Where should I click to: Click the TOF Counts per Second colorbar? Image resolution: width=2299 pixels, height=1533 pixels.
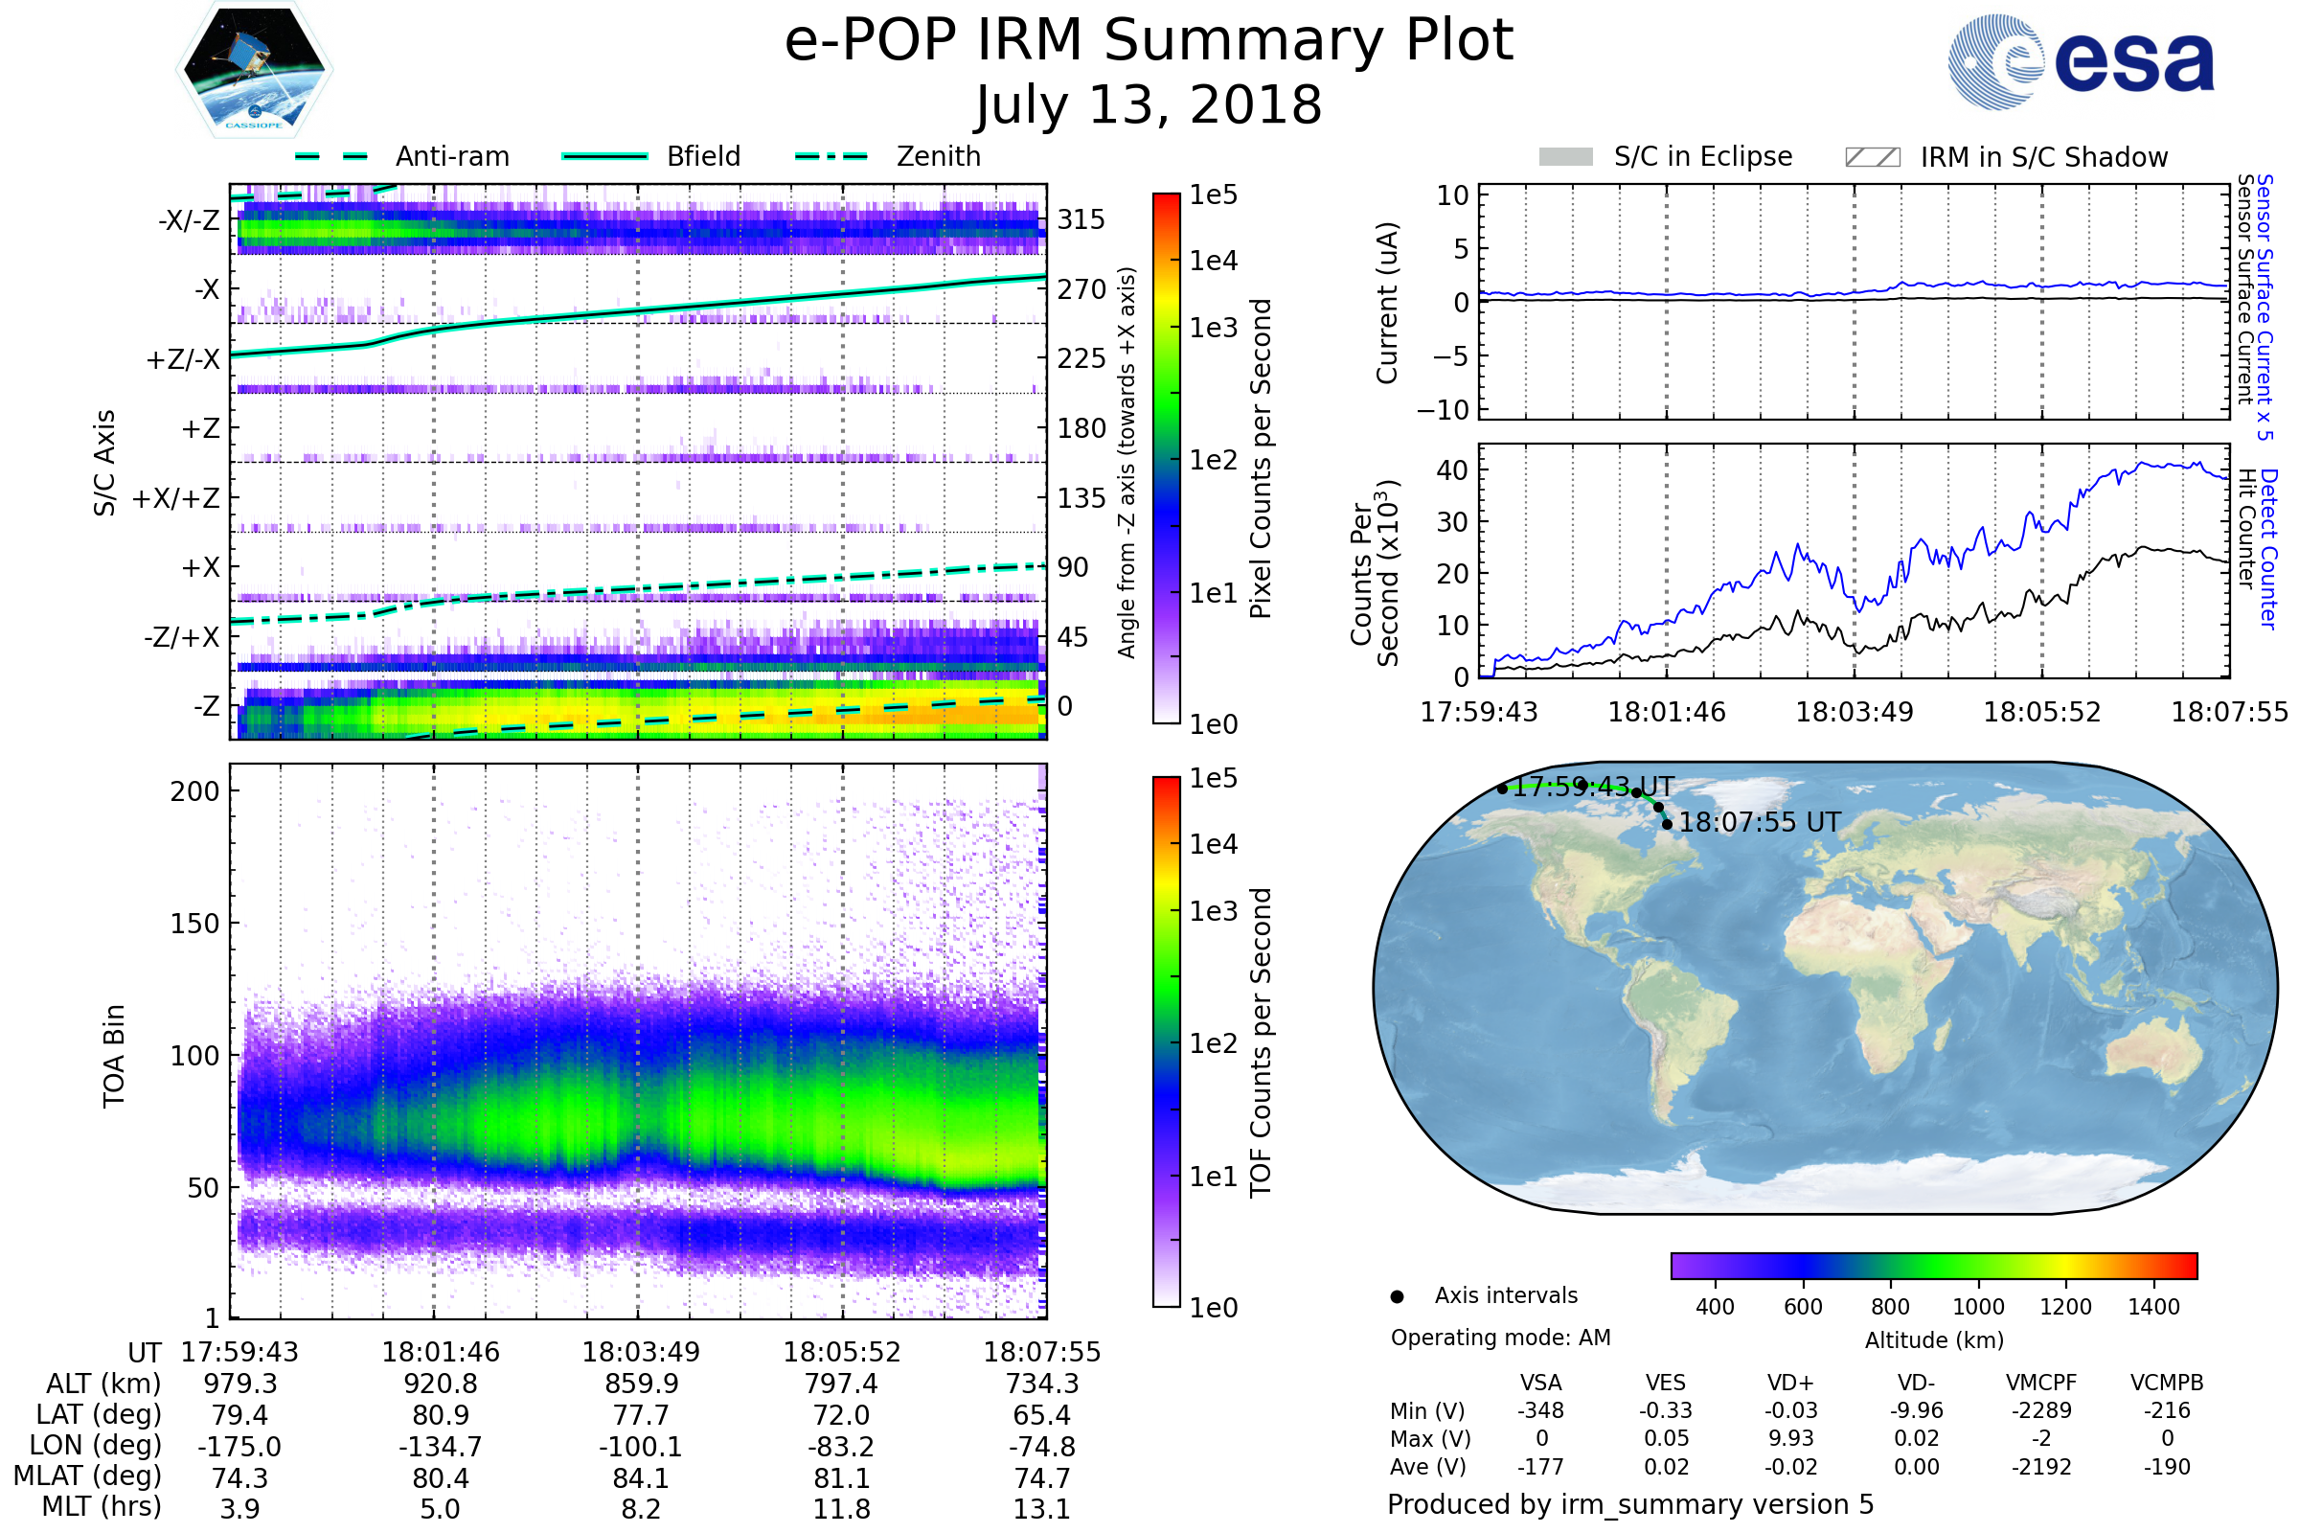(1166, 1041)
